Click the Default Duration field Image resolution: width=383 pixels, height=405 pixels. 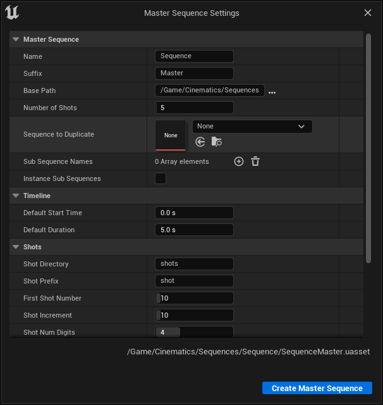click(194, 230)
